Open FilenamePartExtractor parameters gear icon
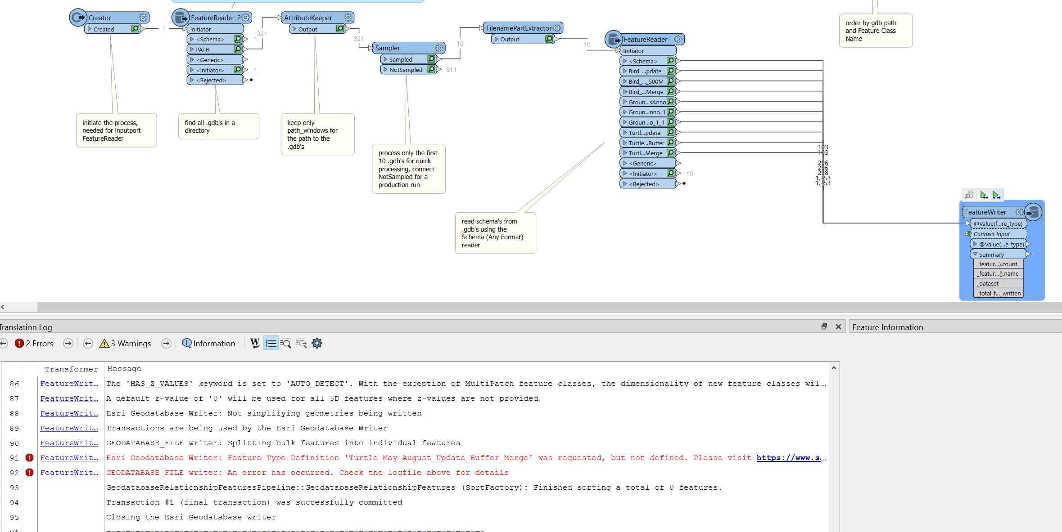 coord(557,28)
